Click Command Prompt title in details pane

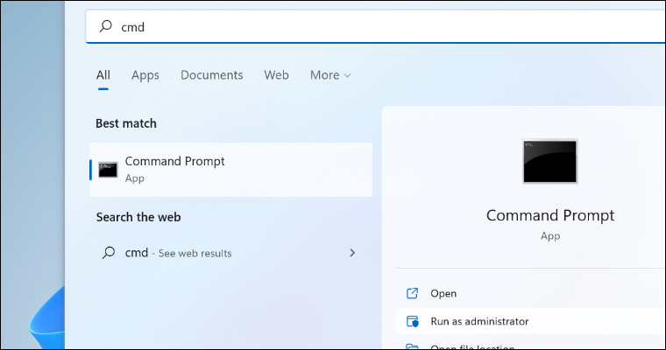tap(550, 215)
